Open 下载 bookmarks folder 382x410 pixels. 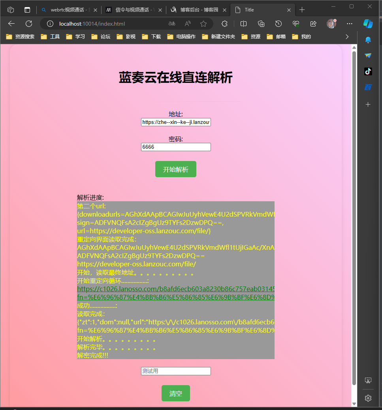pos(151,37)
